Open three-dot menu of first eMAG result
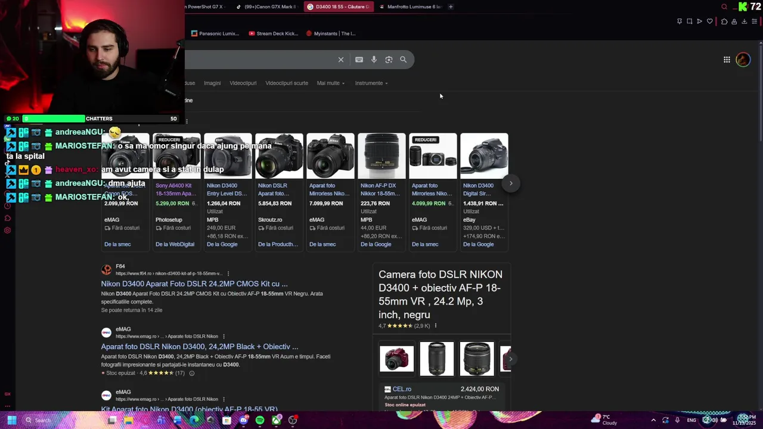 [224, 336]
